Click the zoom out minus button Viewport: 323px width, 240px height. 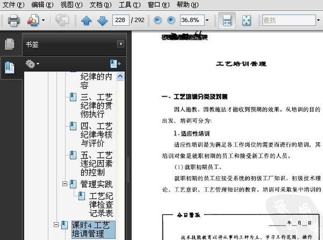tap(158, 20)
